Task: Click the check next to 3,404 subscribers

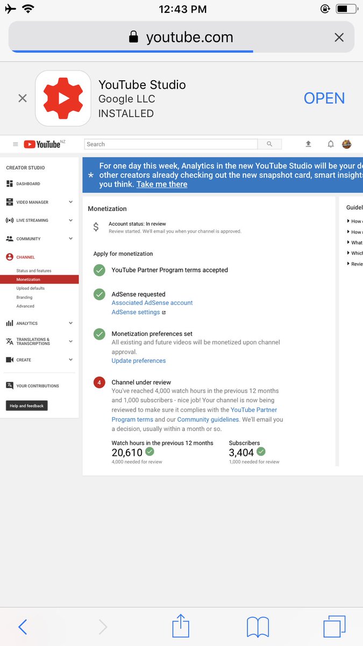Action: [261, 452]
